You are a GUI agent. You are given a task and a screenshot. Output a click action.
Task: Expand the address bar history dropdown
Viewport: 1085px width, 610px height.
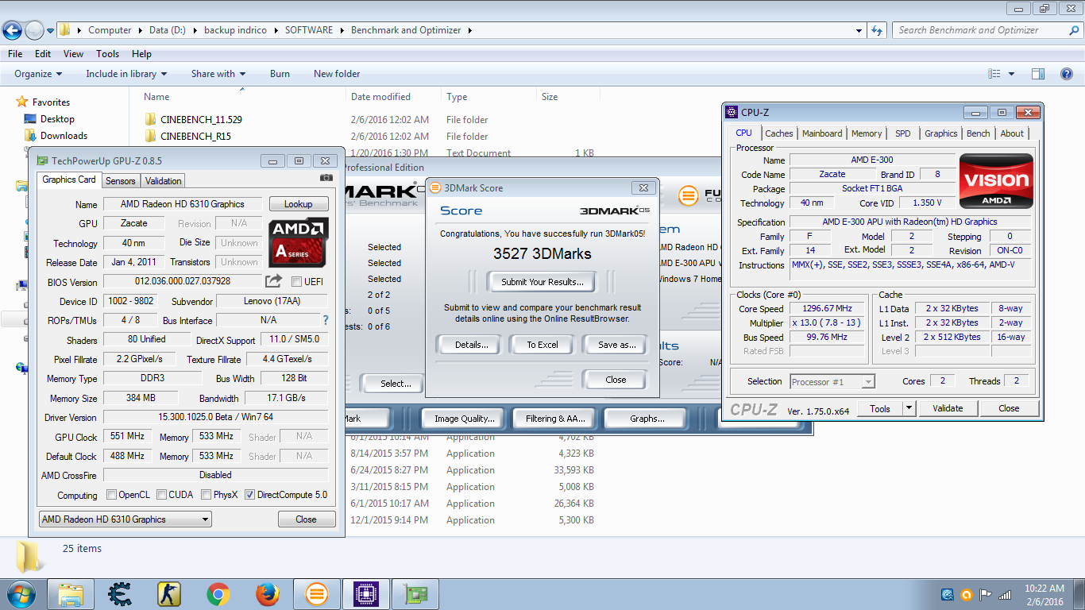coord(859,30)
